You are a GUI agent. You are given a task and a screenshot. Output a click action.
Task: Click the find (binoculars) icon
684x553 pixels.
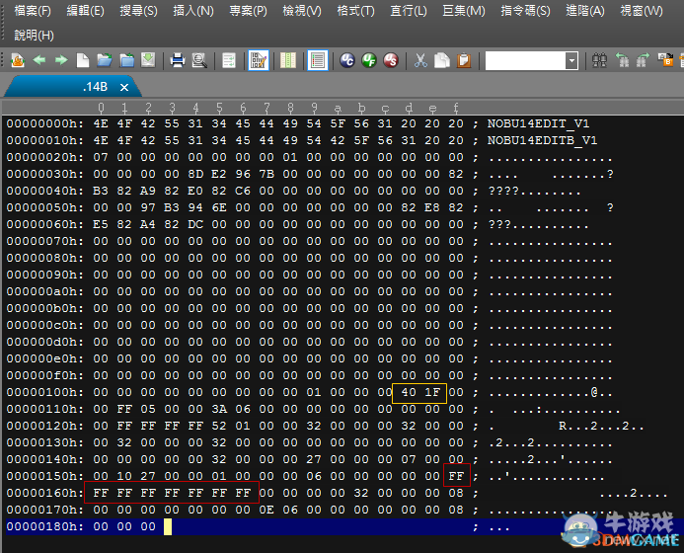tap(599, 60)
